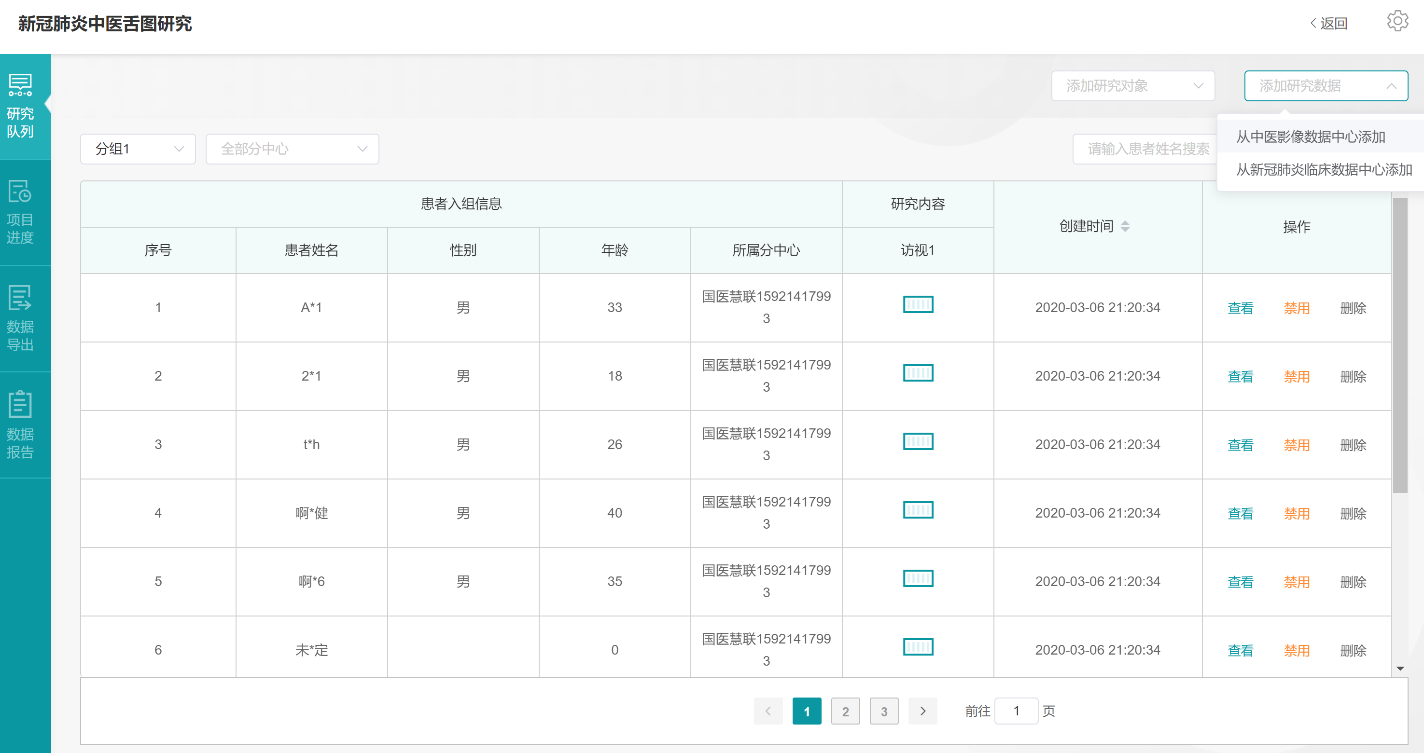Image resolution: width=1424 pixels, height=753 pixels.
Task: Open the 全部分中心 center dropdown
Action: tap(293, 149)
